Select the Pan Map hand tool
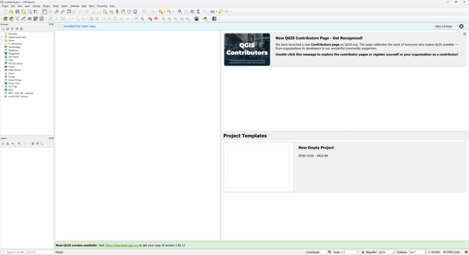Screen dimensions: 469x255 point(44,11)
